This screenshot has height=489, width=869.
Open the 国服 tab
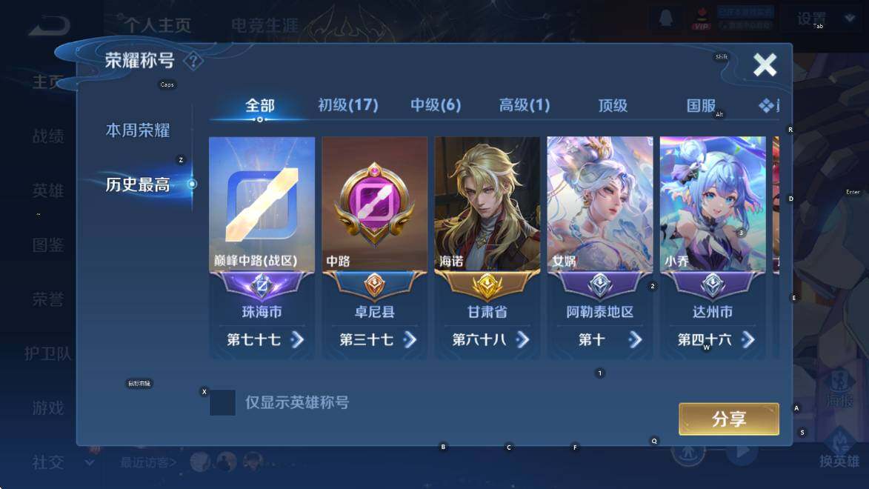[701, 105]
